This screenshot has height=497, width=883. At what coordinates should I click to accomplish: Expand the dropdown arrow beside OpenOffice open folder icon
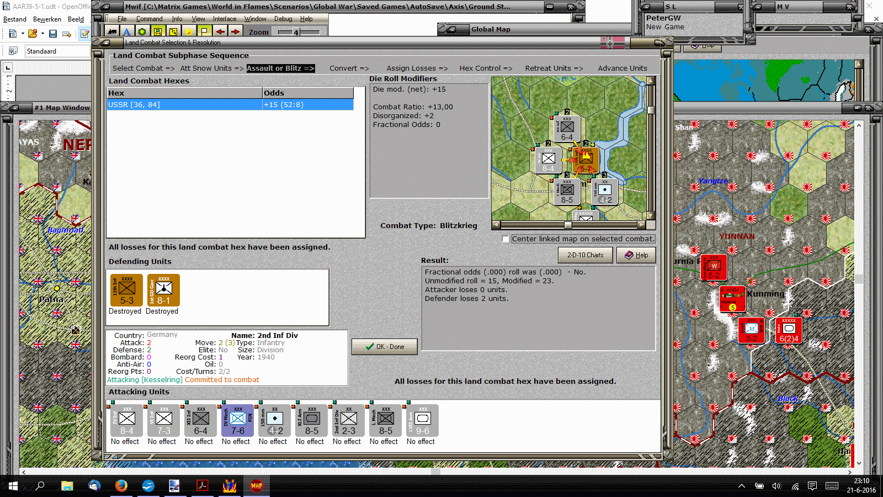click(x=42, y=34)
